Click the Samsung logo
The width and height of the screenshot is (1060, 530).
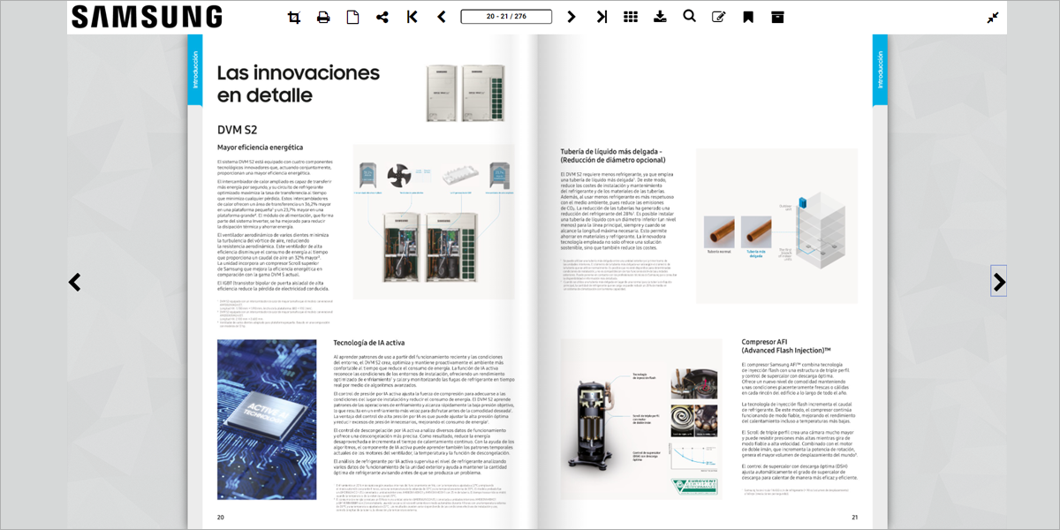pos(147,17)
